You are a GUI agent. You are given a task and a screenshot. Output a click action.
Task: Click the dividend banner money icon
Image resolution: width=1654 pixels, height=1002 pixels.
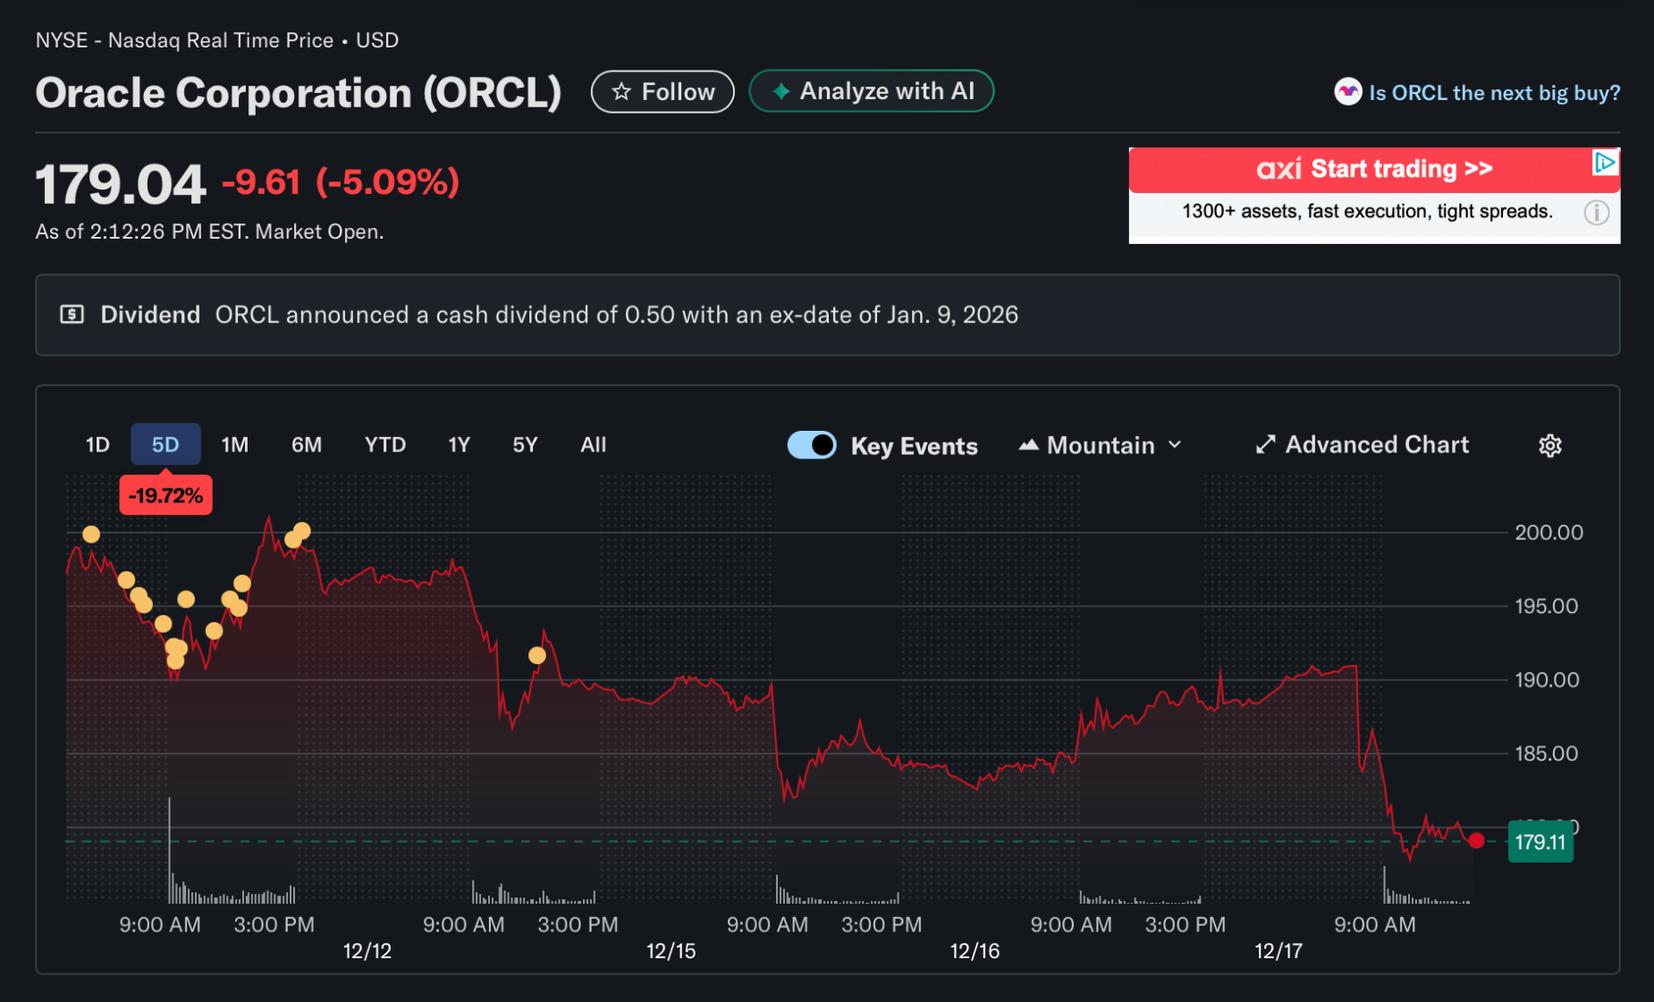pos(72,315)
